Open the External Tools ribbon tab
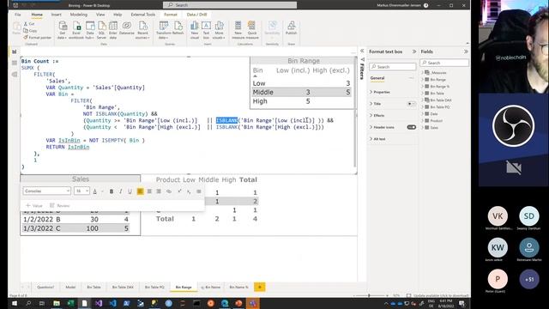Screen dimensions: 549x309 [x=143, y=15]
